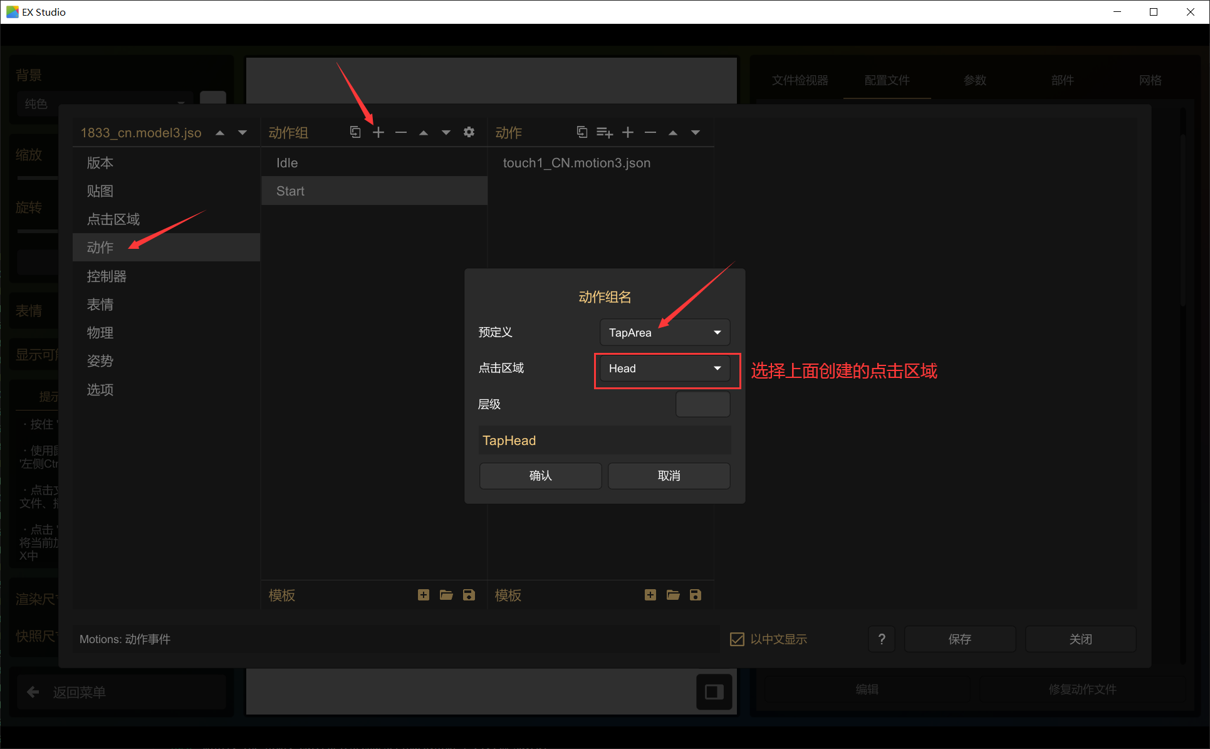Screen dimensions: 1210x749
Task: Click the 关闭 button
Action: coord(1080,639)
